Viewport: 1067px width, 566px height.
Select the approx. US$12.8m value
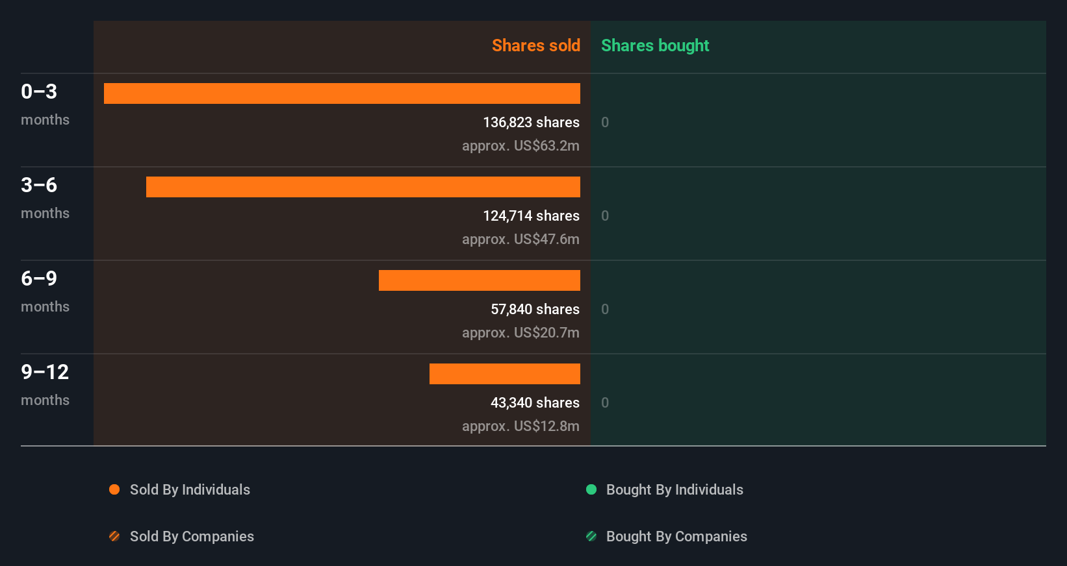click(521, 426)
